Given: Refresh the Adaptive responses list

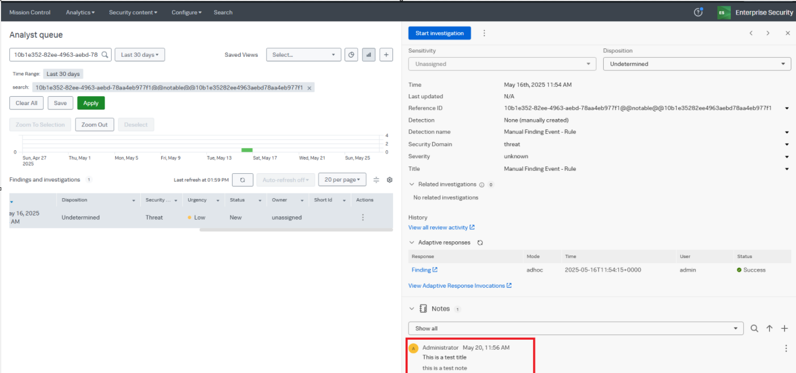Looking at the screenshot, I should [480, 243].
